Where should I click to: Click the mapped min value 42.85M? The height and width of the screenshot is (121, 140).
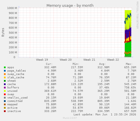tap(78, 104)
